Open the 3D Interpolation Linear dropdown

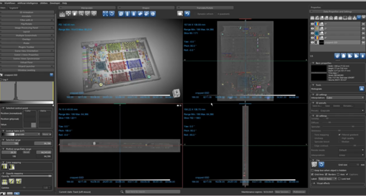pos(351,155)
